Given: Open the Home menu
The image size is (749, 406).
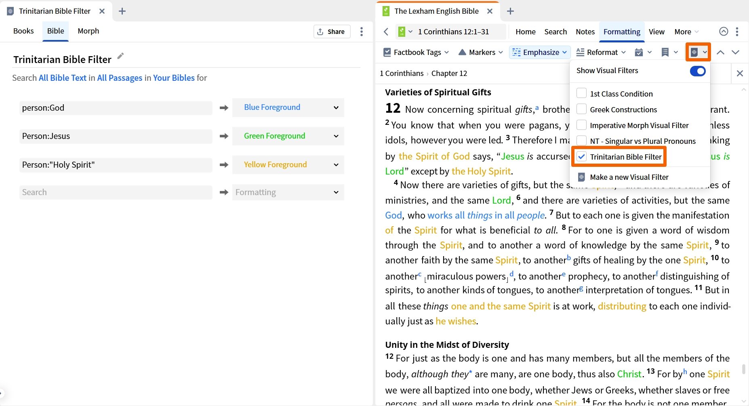Looking at the screenshot, I should pos(526,32).
